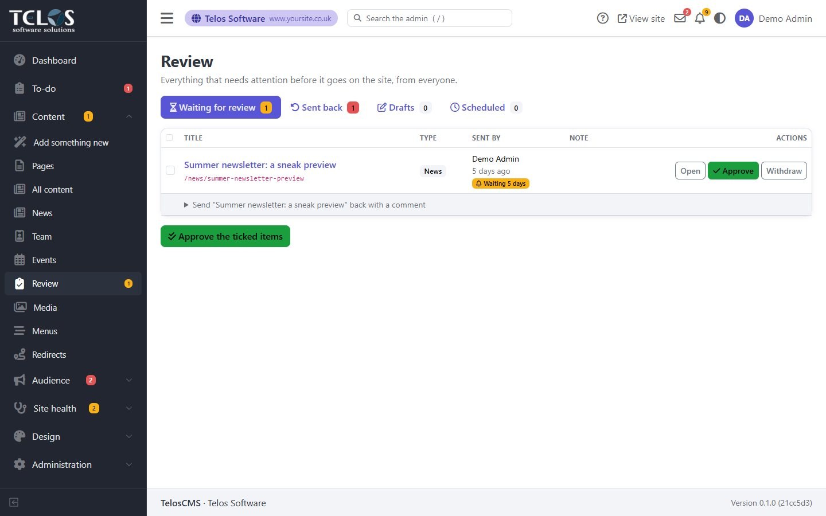Image resolution: width=826 pixels, height=516 pixels.
Task: Toggle the hamburger sidebar menu icon
Action: click(x=167, y=18)
